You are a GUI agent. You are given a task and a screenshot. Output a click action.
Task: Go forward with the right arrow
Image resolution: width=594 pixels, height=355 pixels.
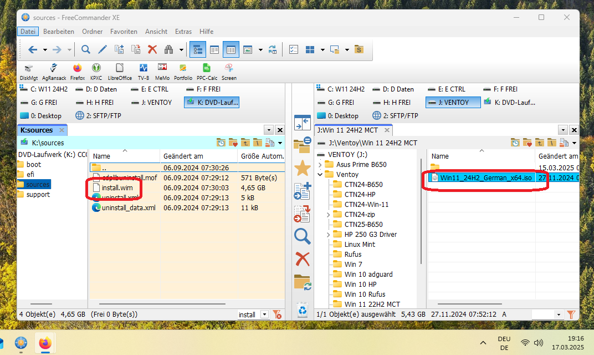(x=57, y=50)
